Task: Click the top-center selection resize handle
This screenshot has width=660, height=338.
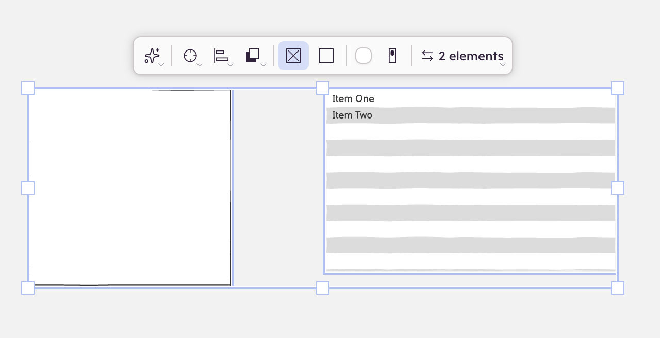Action: (x=323, y=88)
